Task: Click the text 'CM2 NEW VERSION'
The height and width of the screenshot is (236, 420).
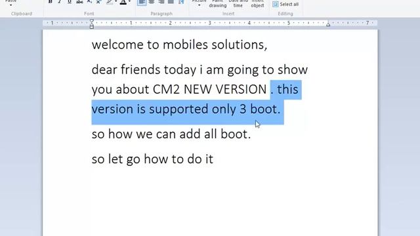Action: pyautogui.click(x=209, y=89)
